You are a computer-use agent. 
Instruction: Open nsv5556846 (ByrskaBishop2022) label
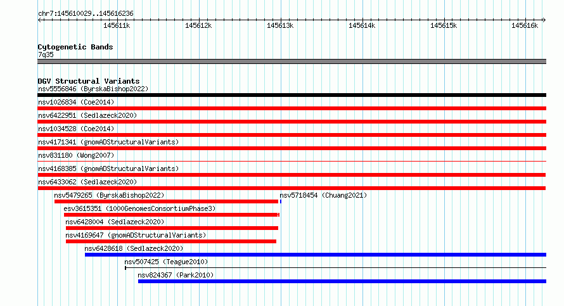click(x=93, y=89)
